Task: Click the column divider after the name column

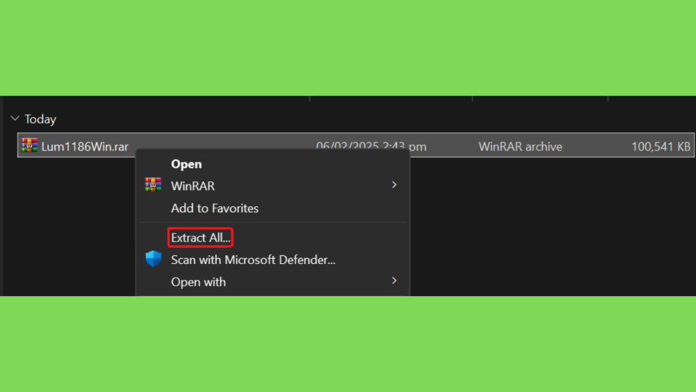Action: (x=310, y=98)
